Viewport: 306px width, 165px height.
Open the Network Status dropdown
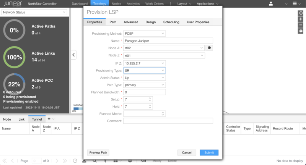coord(34,12)
